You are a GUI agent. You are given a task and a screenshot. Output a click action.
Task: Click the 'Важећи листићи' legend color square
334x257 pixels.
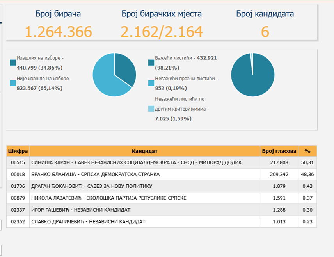(x=151, y=62)
